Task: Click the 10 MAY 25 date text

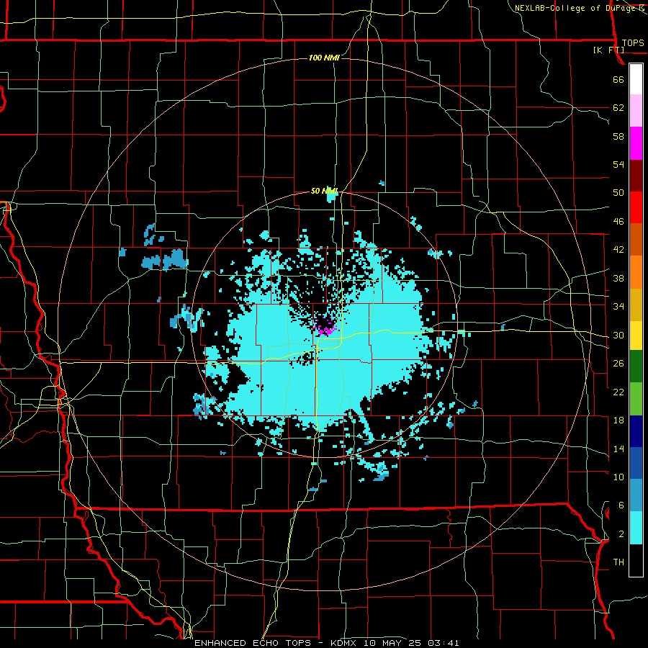Action: (393, 643)
